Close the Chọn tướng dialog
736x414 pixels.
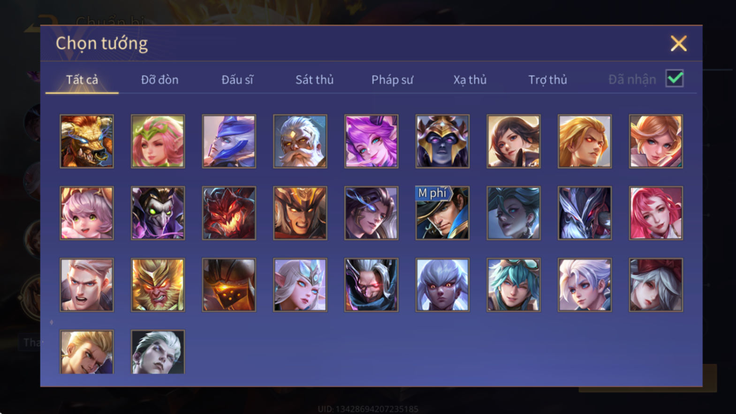coord(678,44)
